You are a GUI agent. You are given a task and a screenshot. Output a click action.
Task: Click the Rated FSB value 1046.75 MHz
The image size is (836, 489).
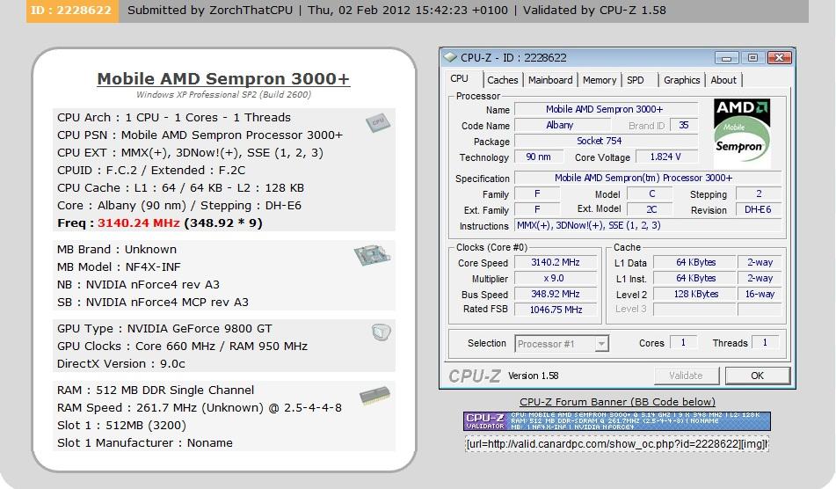(556, 310)
